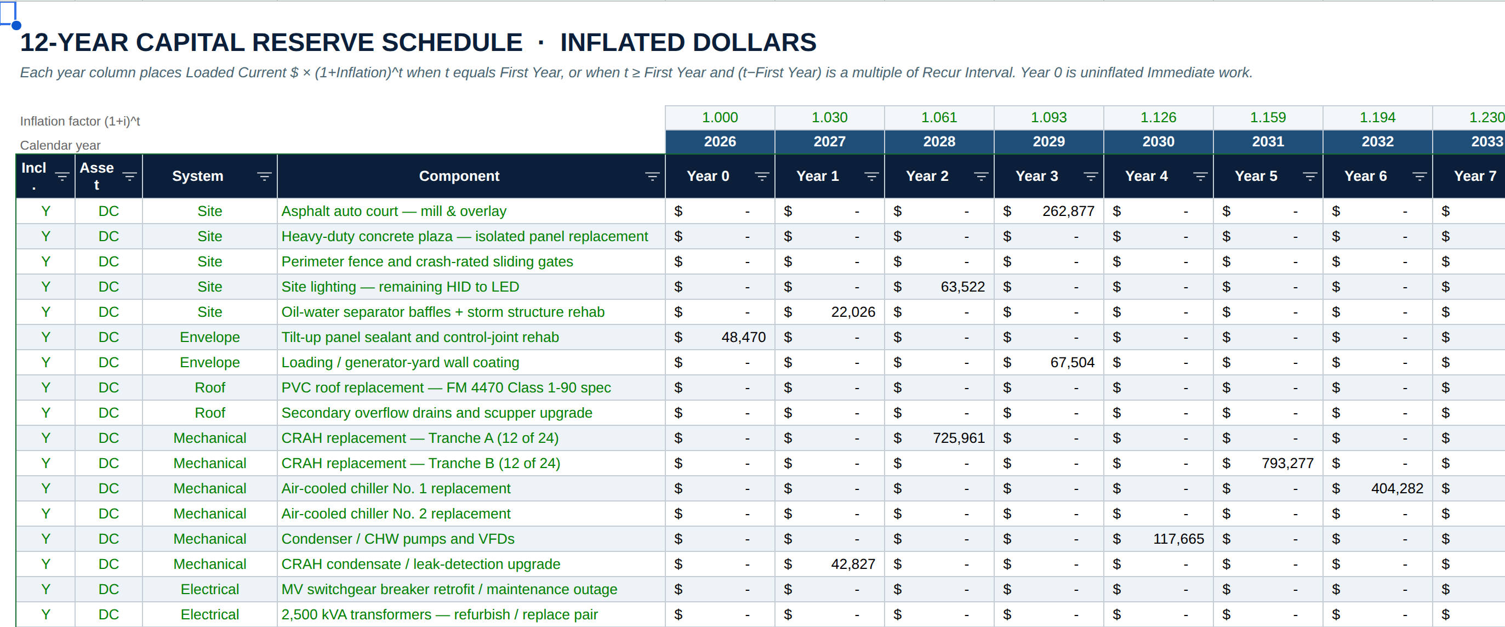The height and width of the screenshot is (627, 1505).
Task: Select the 2029 calendar year cell
Action: [x=1048, y=141]
